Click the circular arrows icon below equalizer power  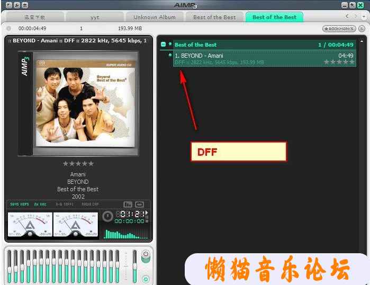146,279
